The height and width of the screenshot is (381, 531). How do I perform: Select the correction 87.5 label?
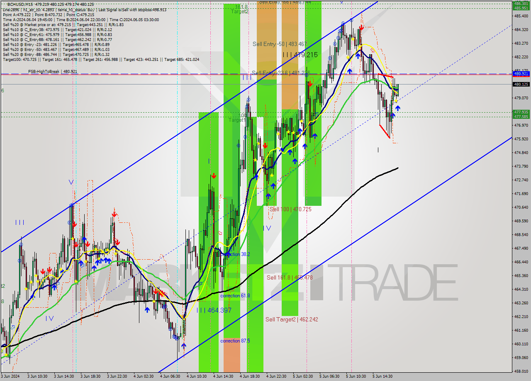(235, 341)
